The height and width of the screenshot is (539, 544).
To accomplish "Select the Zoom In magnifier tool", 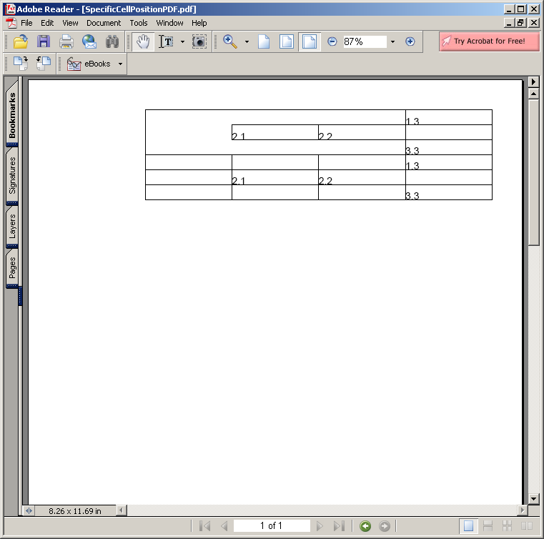I will tap(230, 41).
